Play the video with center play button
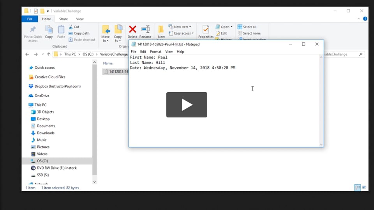 (x=187, y=105)
